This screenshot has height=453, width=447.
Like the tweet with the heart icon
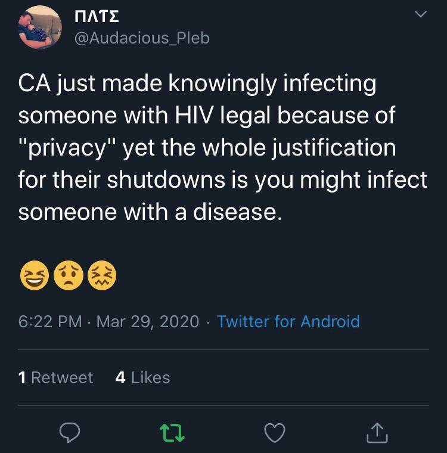click(x=274, y=433)
